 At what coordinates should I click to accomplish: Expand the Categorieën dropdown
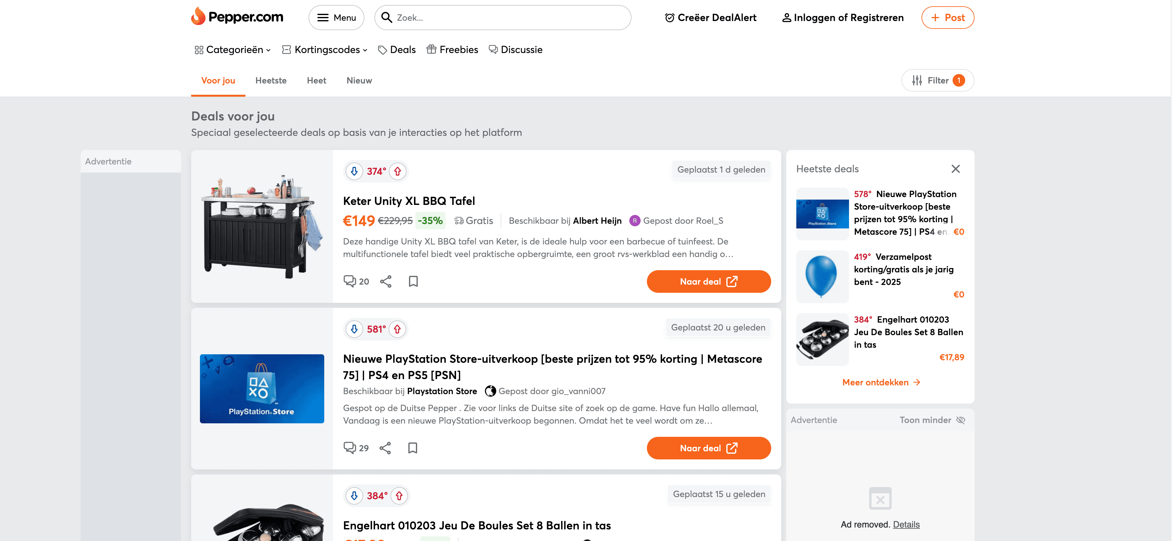click(x=233, y=50)
